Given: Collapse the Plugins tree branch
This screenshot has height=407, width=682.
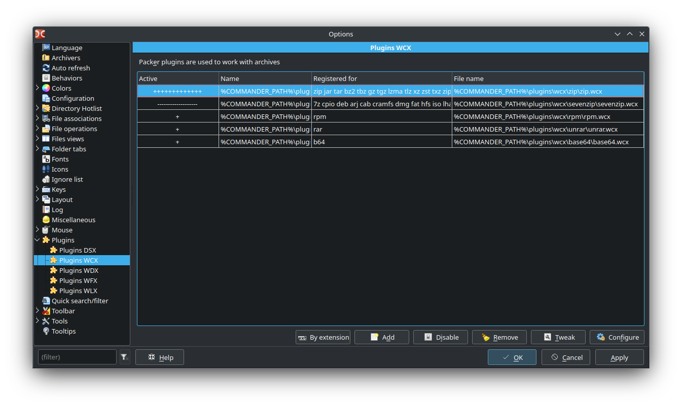Looking at the screenshot, I should pos(37,240).
